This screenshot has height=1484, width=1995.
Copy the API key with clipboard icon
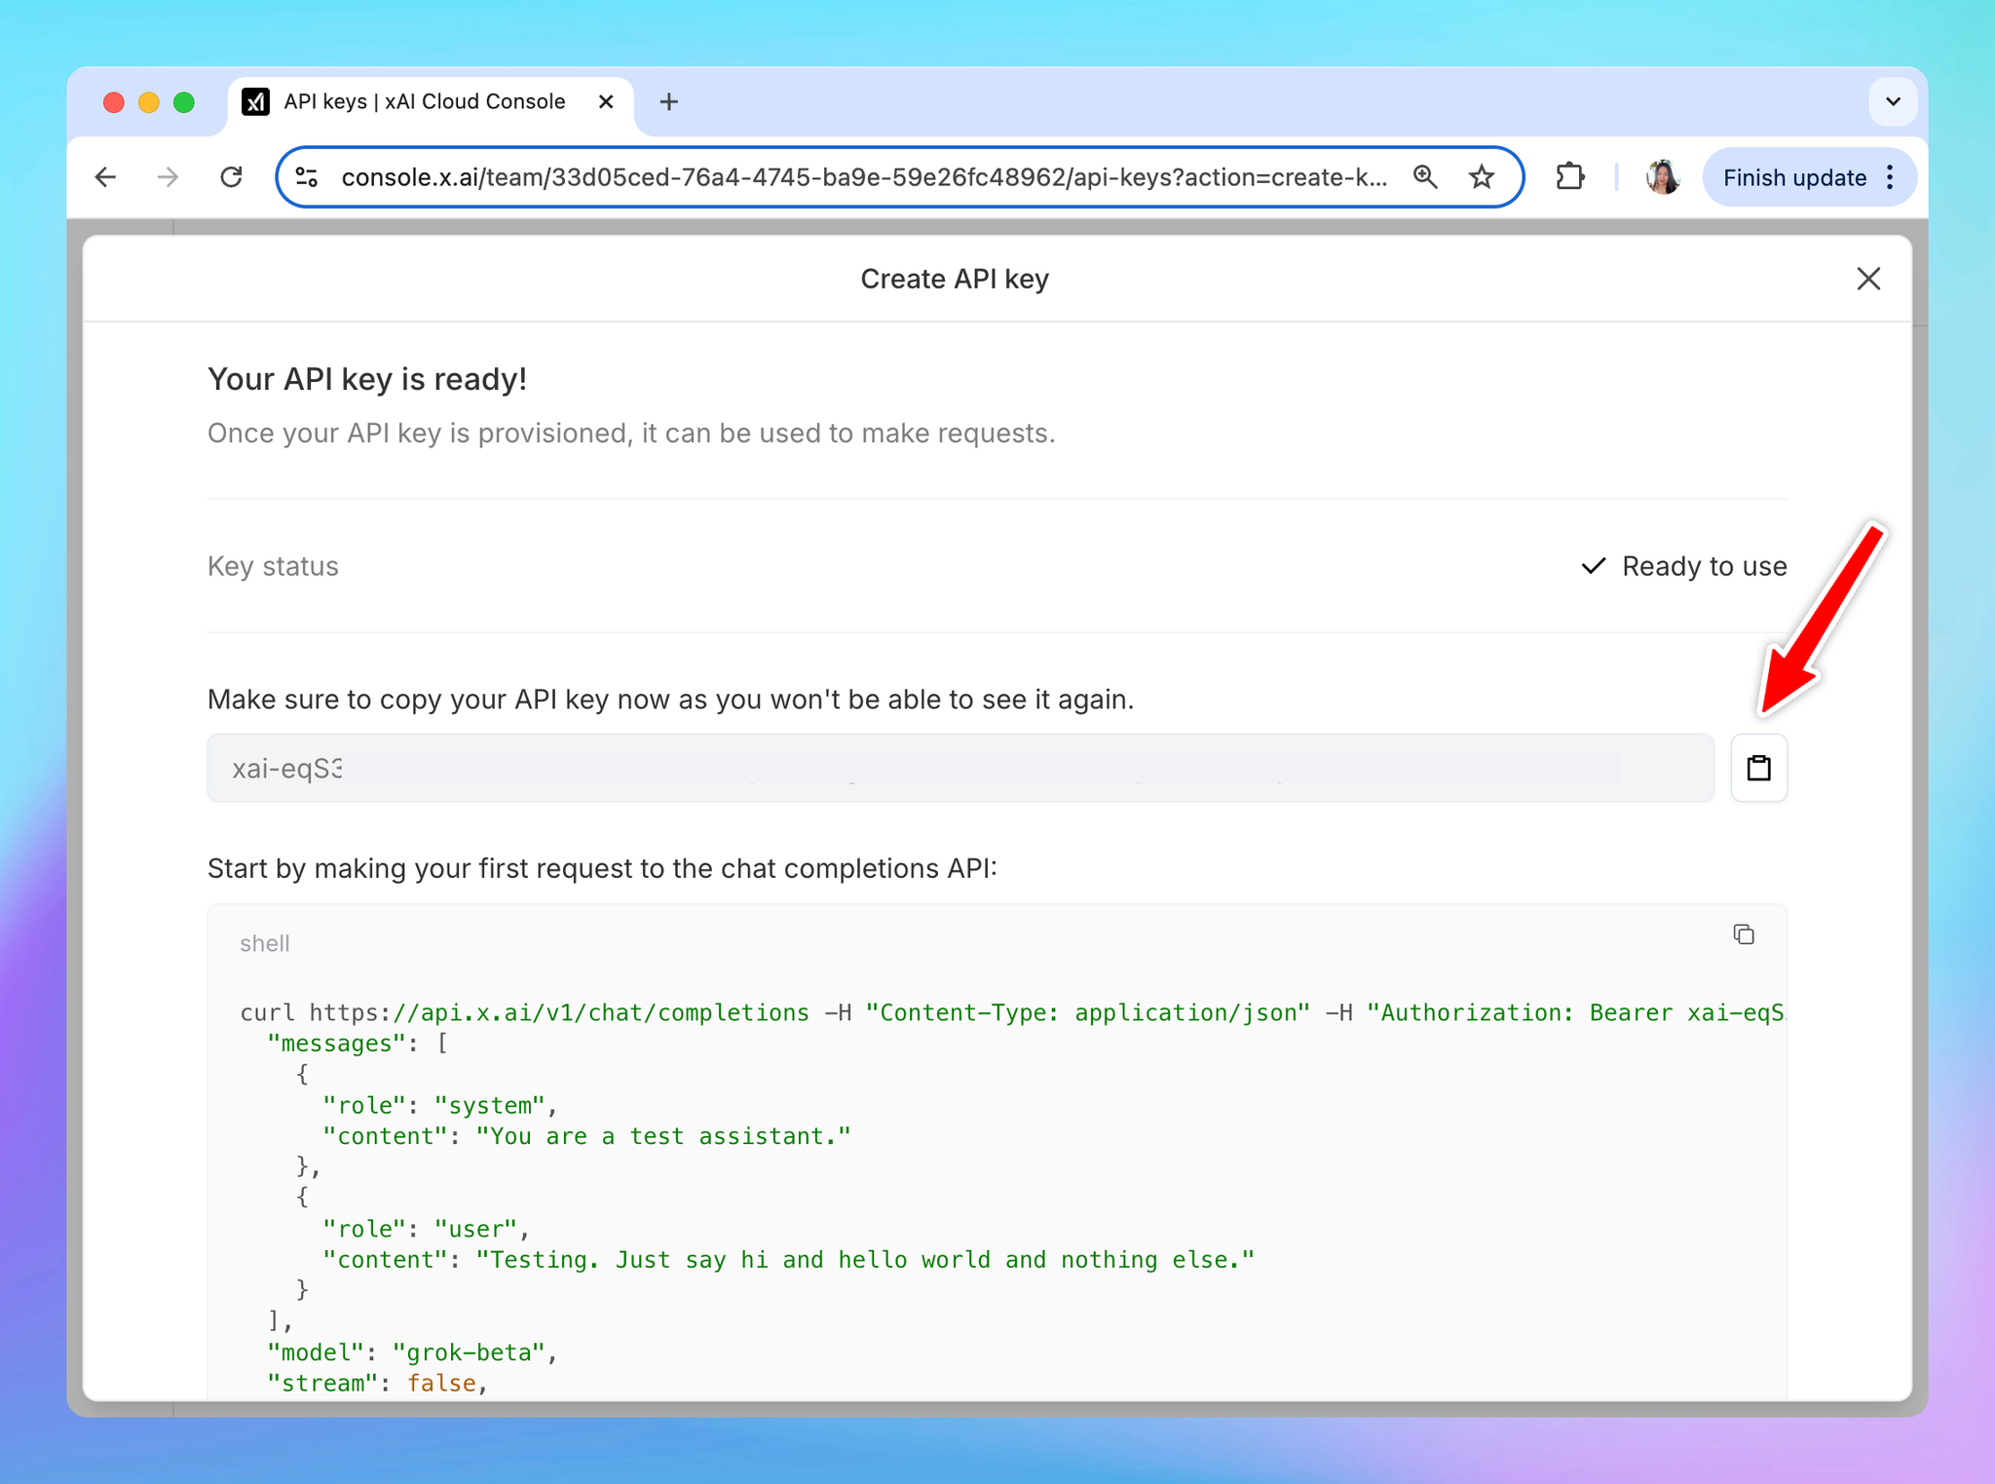tap(1757, 768)
